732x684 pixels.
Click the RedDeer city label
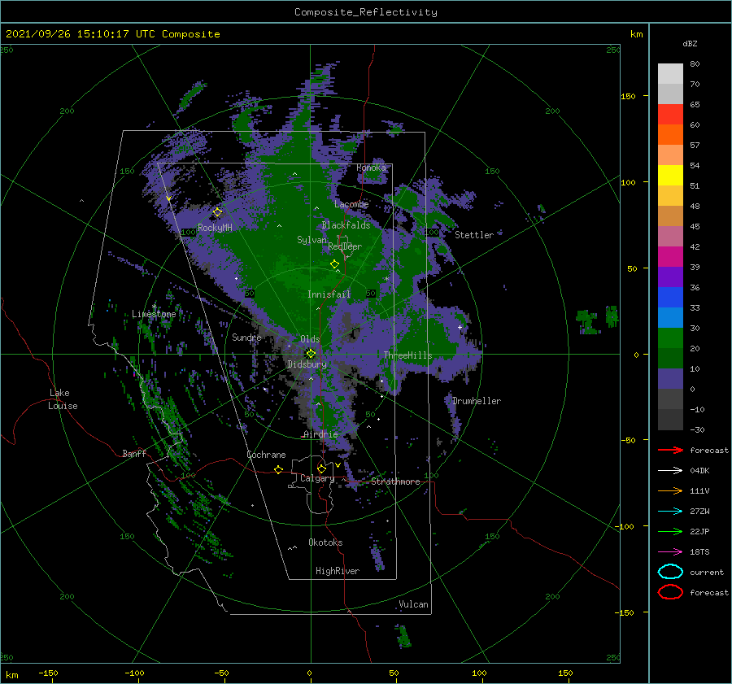point(345,246)
